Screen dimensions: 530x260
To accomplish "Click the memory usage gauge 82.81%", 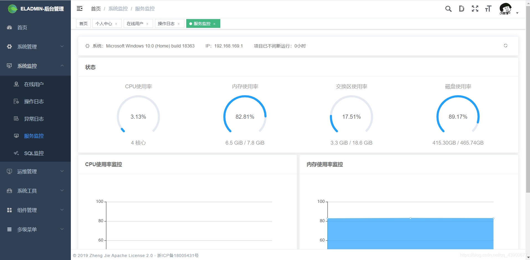I will tap(245, 115).
